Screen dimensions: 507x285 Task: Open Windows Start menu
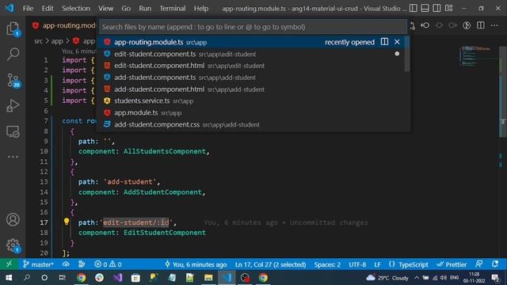pos(9,278)
